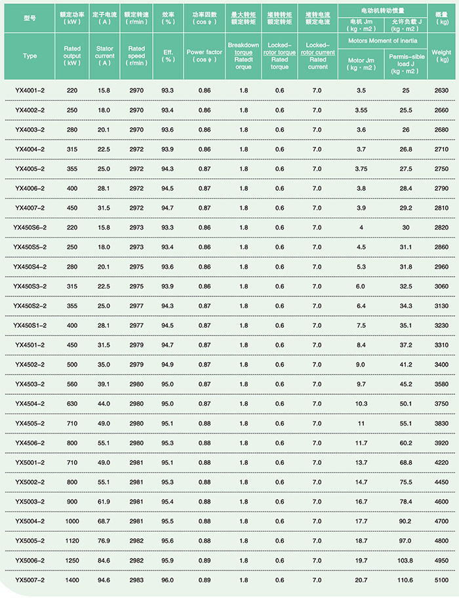Select the Stator current (A) header
The image size is (459, 598).
click(104, 56)
